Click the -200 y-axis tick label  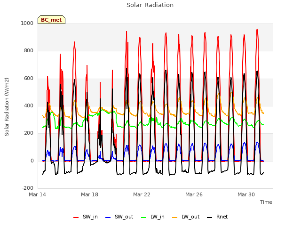click(28, 188)
